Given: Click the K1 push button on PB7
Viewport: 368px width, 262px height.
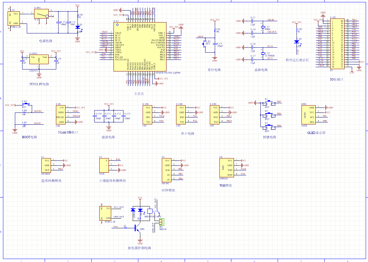Looking at the screenshot, I should pyautogui.click(x=269, y=103).
